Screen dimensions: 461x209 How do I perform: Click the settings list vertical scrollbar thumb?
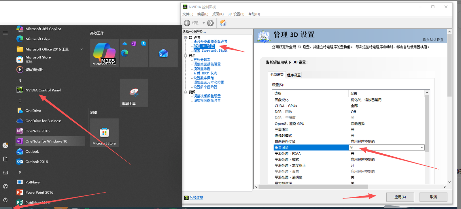tap(427, 123)
